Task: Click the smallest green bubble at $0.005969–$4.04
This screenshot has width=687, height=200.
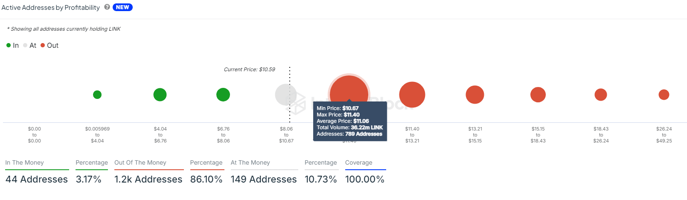Action: (x=97, y=95)
